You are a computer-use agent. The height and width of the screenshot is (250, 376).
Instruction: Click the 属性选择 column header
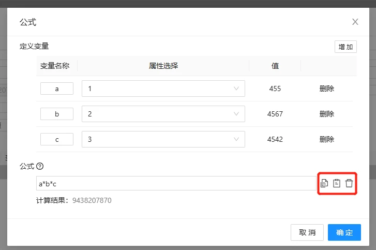coord(163,66)
